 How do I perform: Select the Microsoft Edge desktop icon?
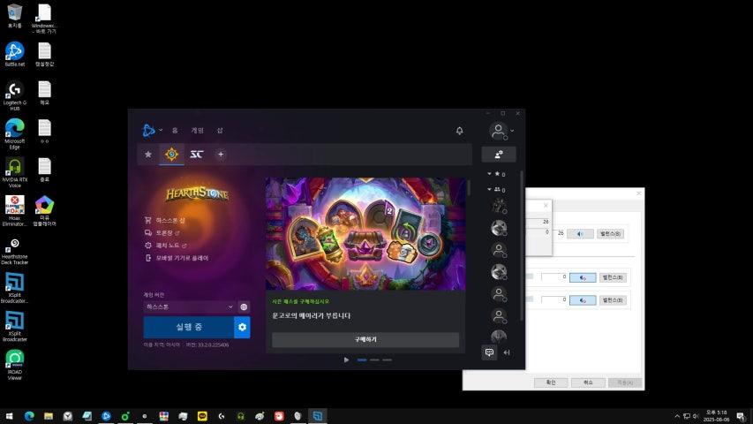(15, 133)
